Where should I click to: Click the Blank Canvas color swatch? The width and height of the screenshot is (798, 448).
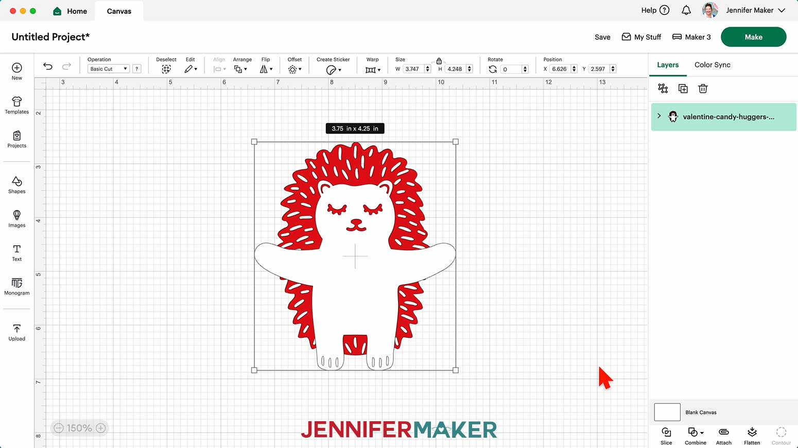[x=667, y=412]
